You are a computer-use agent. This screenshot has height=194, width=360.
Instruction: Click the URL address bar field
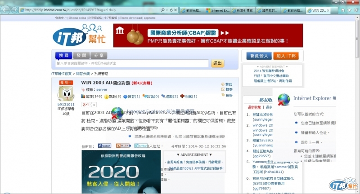coord(91,10)
